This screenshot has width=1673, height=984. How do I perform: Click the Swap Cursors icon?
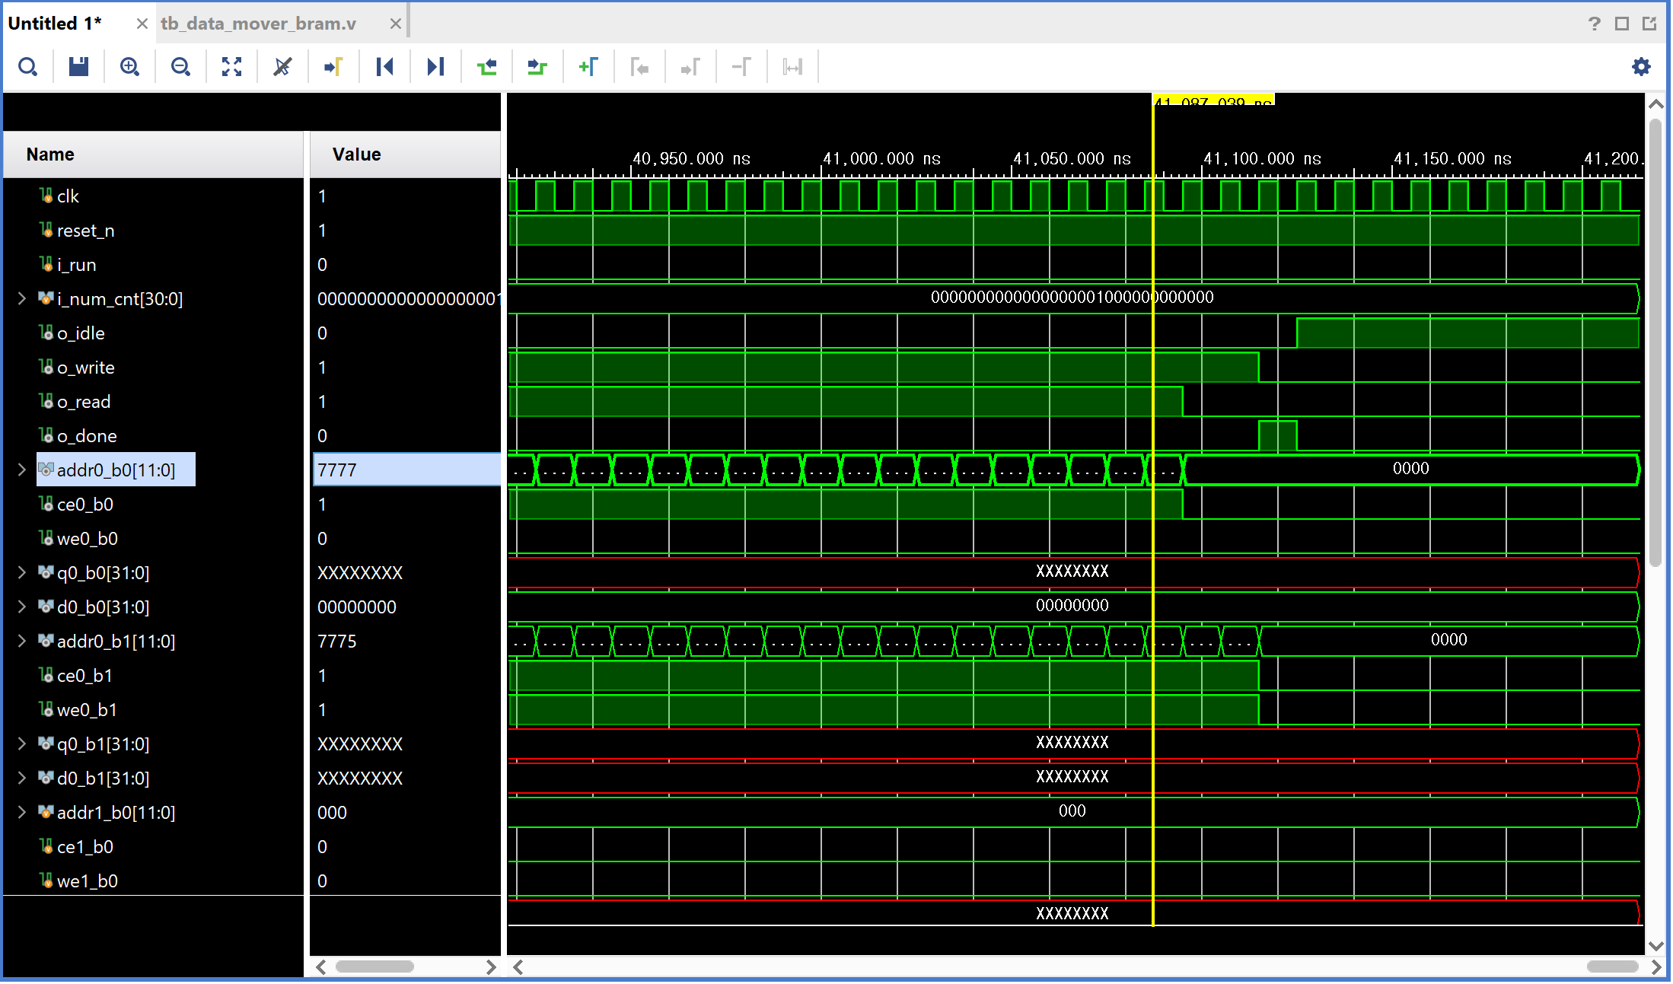pyautogui.click(x=742, y=67)
